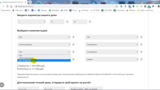Click the Ваш email input field
Viewport: 160px width, 90px height.
click(54, 88)
